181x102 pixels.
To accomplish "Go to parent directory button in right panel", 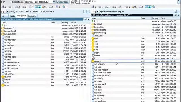I will click(x=178, y=12).
